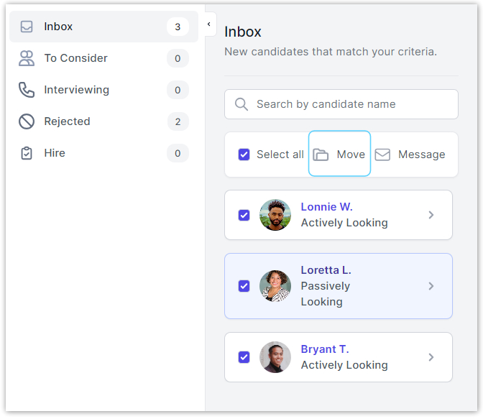The width and height of the screenshot is (483, 419).
Task: Click the Interviewing phone icon
Action: tap(27, 90)
